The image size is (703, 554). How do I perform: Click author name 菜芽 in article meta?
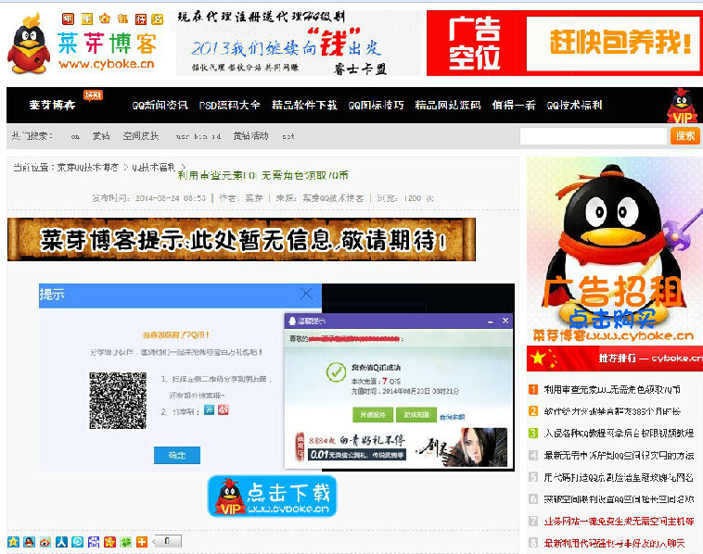pos(254,198)
